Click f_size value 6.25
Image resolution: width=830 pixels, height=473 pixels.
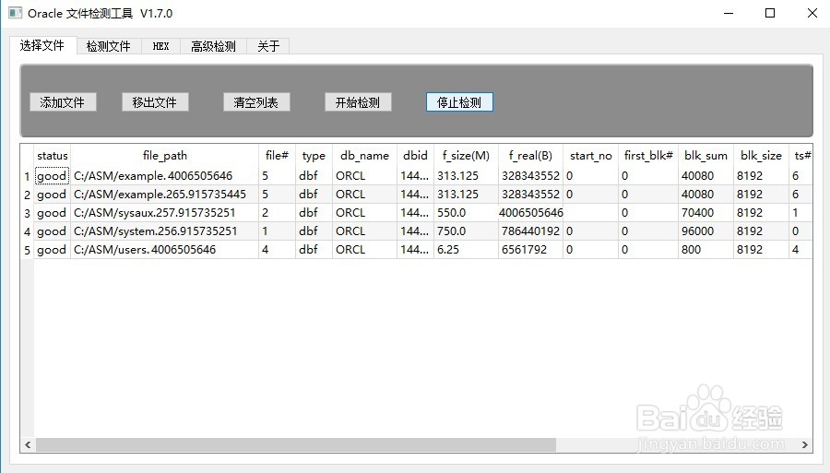(448, 250)
